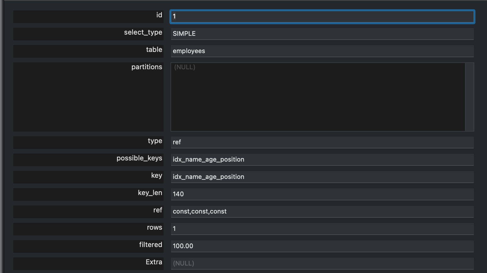Screen dimensions: 487x273
Task: Click the filtered column label
Action: (150, 245)
